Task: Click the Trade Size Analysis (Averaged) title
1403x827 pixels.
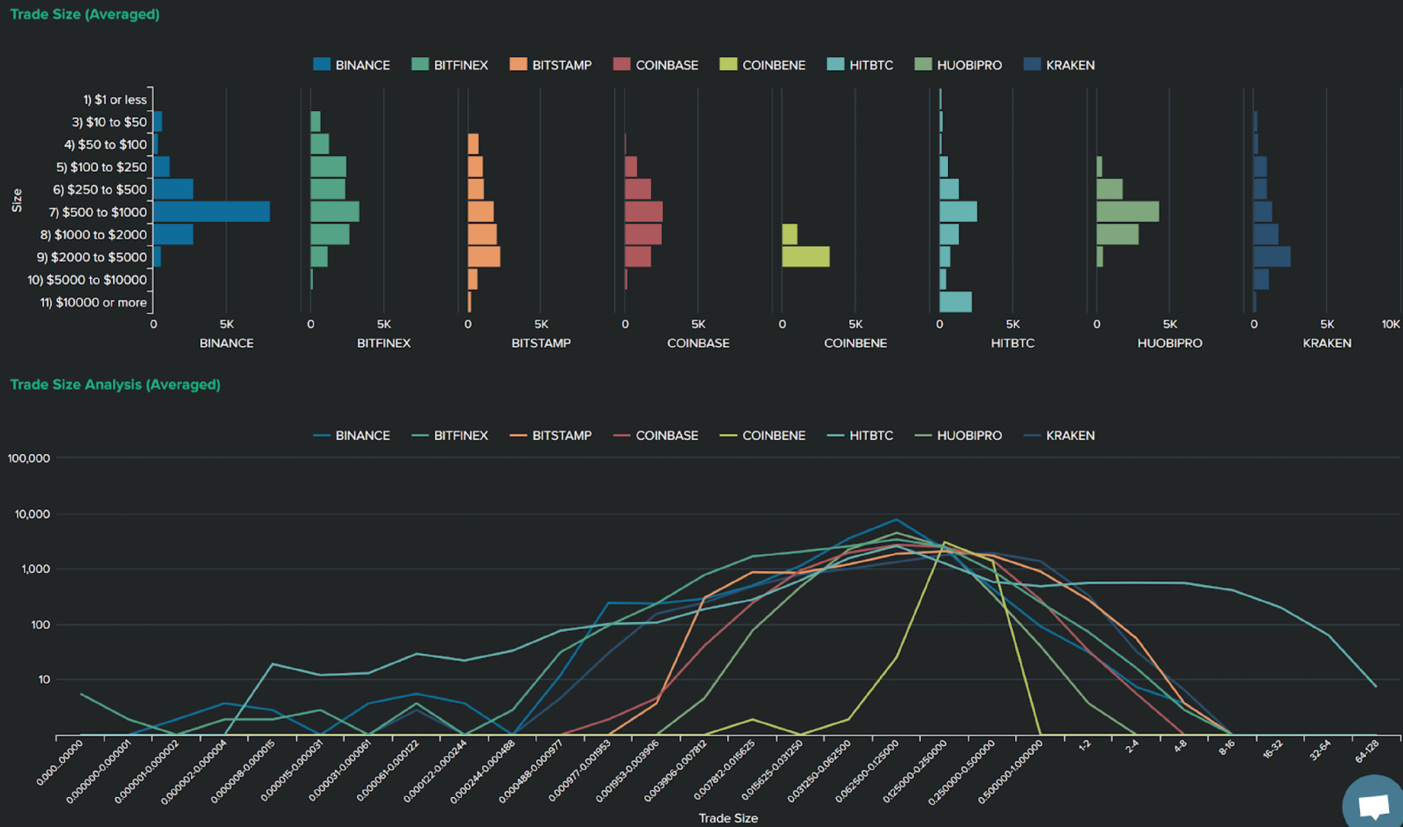Action: (115, 384)
